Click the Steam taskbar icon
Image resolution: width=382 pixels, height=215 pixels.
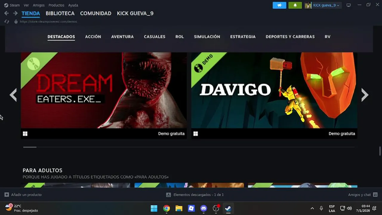point(228,208)
